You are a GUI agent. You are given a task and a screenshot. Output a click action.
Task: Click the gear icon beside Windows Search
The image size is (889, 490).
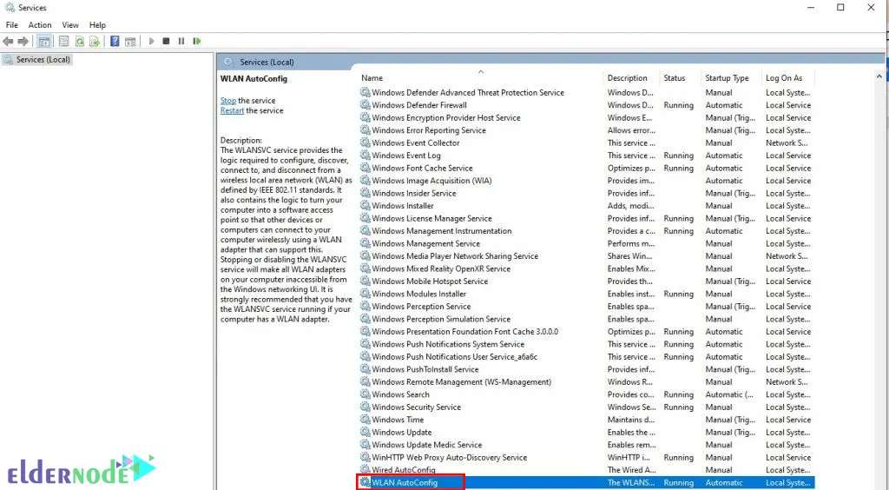(365, 394)
